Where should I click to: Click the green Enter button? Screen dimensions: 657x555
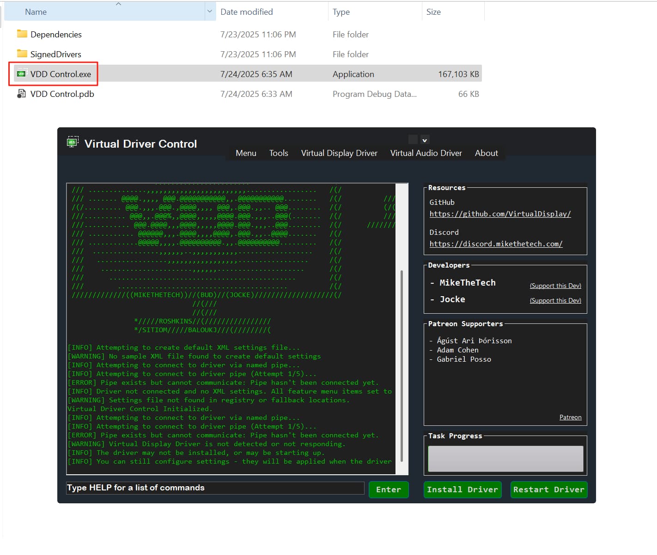click(388, 489)
